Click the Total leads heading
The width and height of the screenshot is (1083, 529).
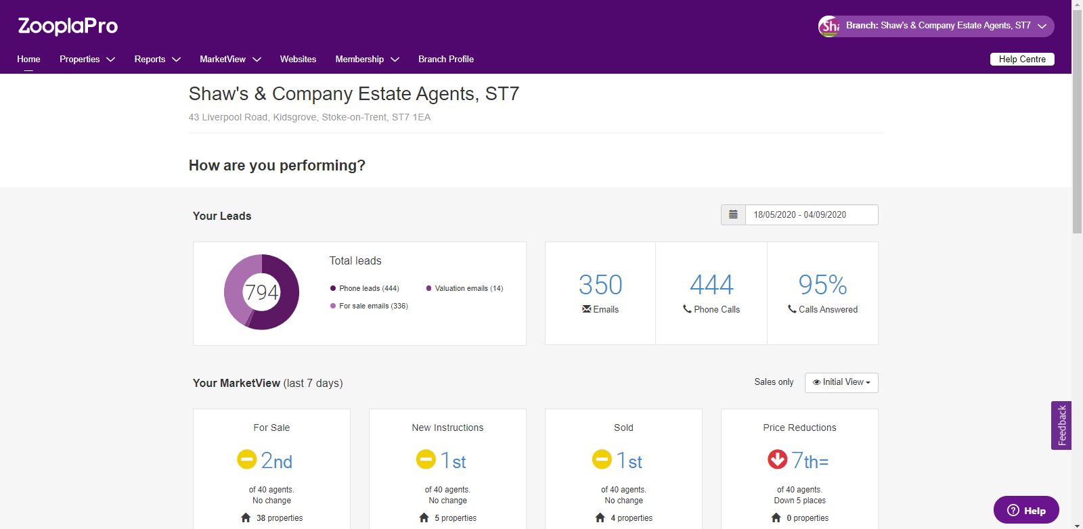click(x=355, y=260)
